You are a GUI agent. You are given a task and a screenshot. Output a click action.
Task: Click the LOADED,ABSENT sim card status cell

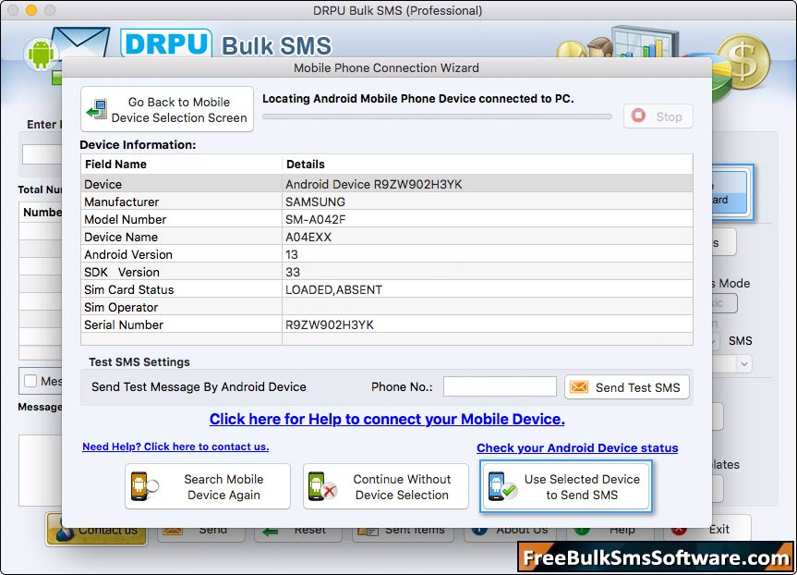(487, 289)
